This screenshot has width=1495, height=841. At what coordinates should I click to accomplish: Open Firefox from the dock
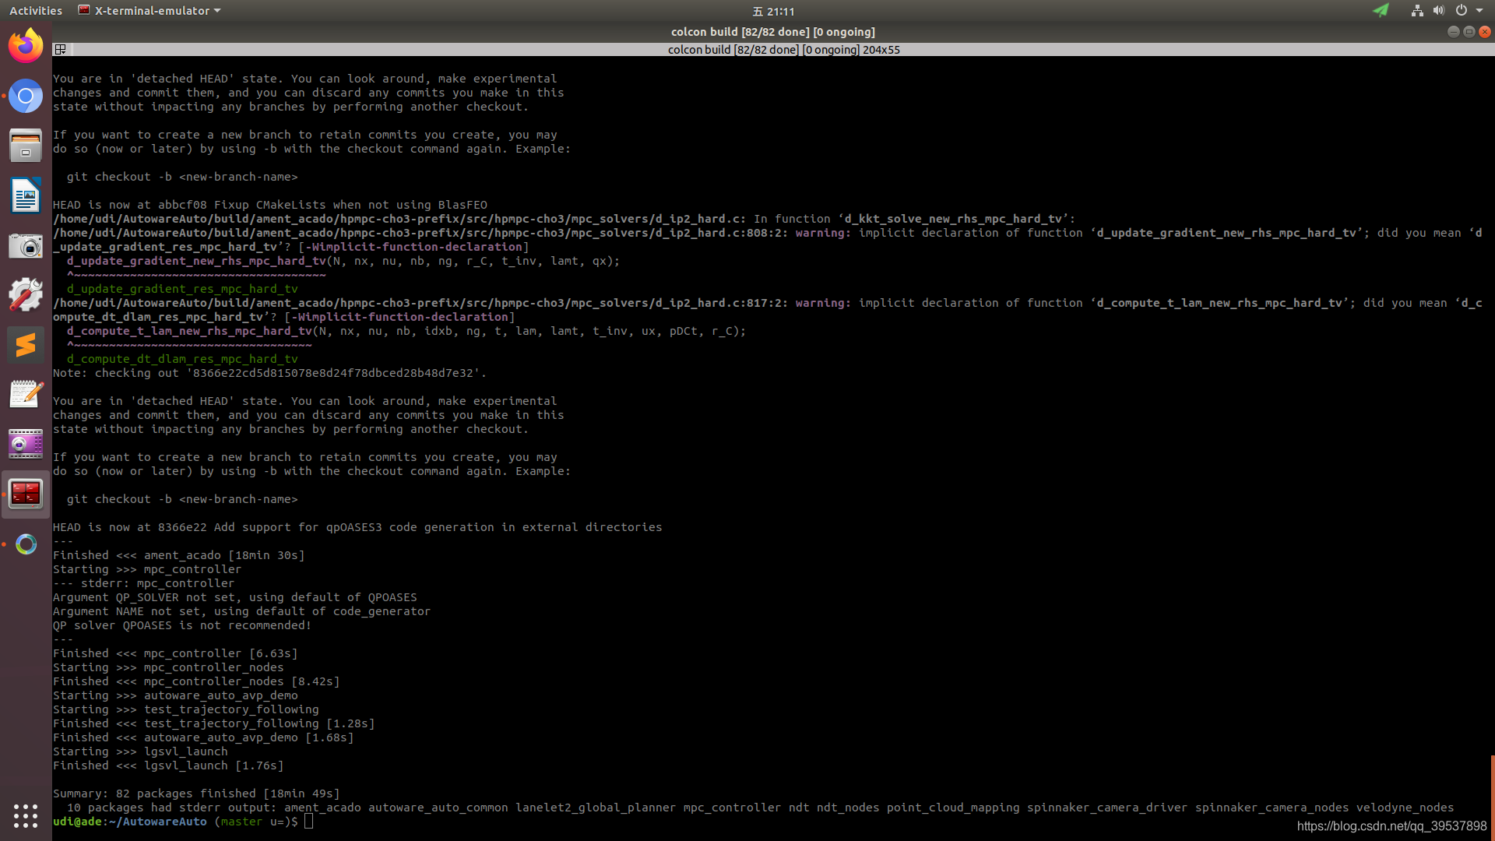click(x=26, y=46)
